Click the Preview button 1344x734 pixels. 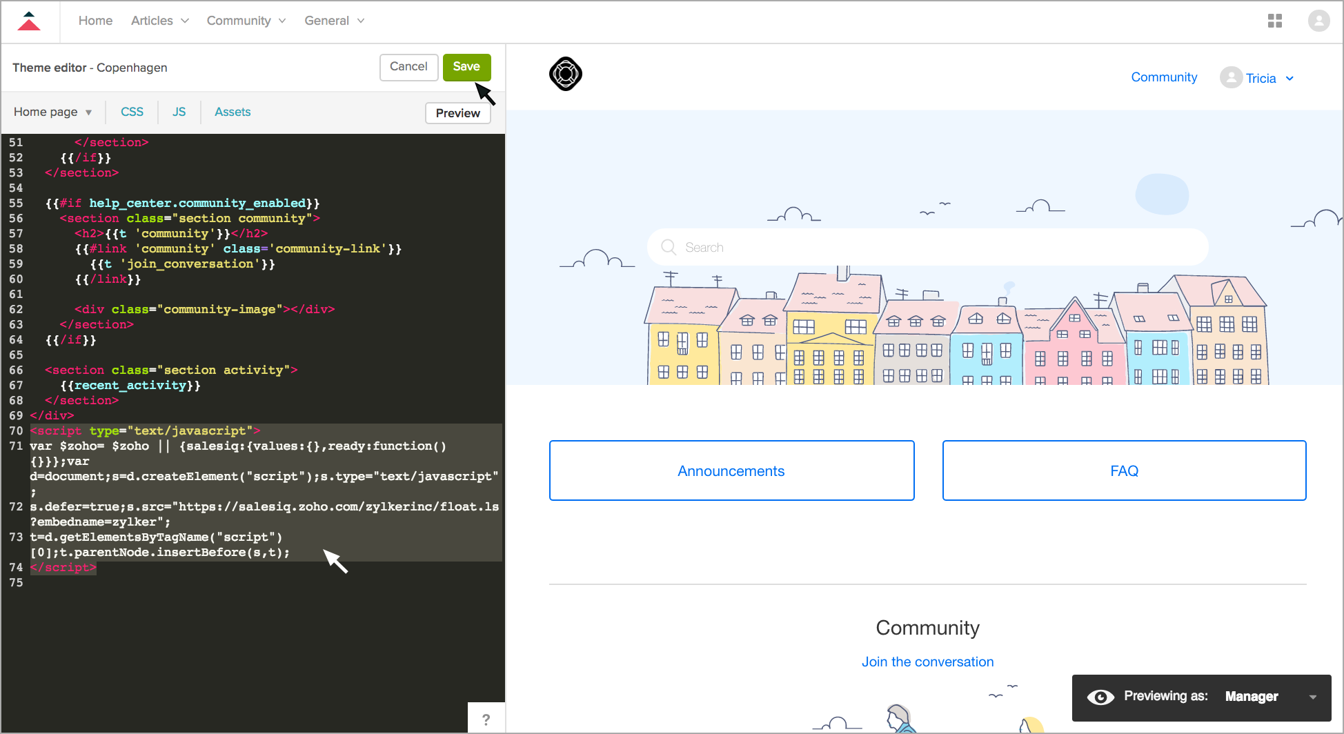pyautogui.click(x=458, y=113)
